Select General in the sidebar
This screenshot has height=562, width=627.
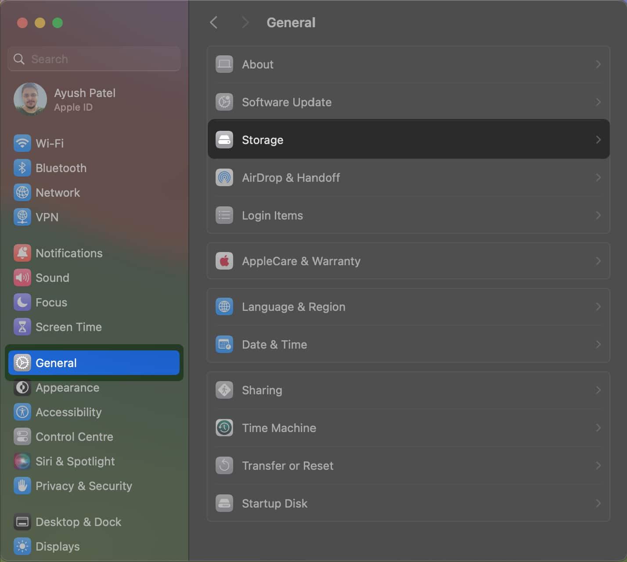94,363
